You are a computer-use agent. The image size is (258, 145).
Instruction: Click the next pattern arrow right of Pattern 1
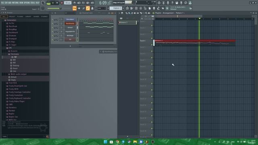click(123, 8)
